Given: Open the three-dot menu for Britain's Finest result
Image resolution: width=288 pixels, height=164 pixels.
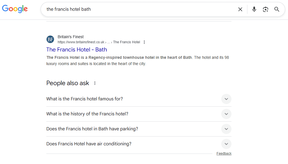Looking at the screenshot, I should 144,42.
